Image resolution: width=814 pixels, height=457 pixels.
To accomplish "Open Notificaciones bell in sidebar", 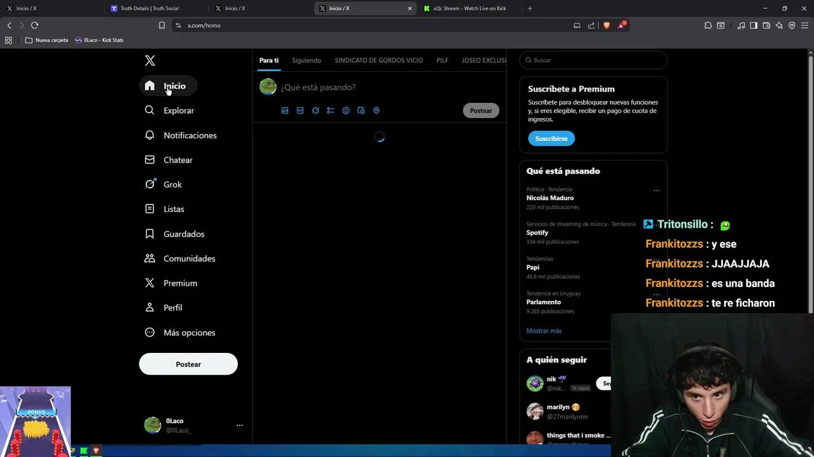I will (181, 135).
